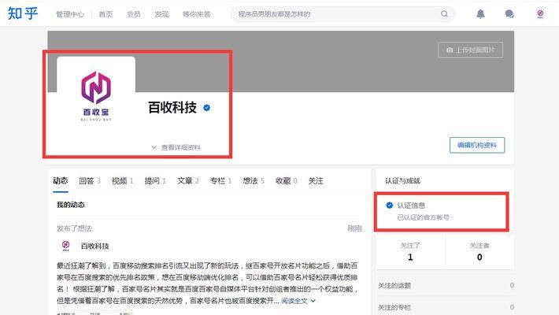Click the 认证与成就 heading
This screenshot has height=315, width=559.
(x=402, y=181)
